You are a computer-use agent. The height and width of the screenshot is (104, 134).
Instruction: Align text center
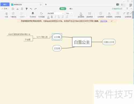pyautogui.click(x=63, y=17)
